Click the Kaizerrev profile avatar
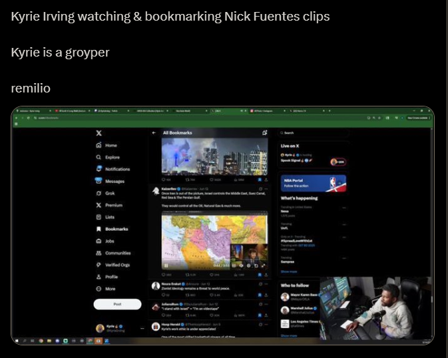448x358 pixels. [x=156, y=190]
